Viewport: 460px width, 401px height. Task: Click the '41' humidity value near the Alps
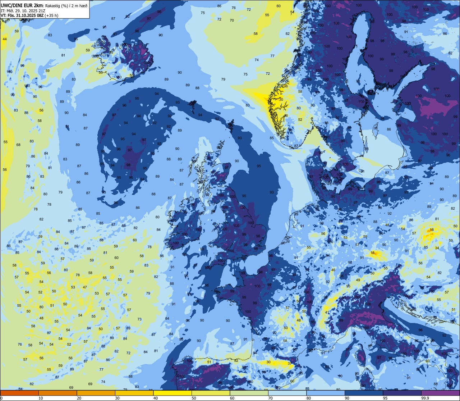(x=327, y=313)
